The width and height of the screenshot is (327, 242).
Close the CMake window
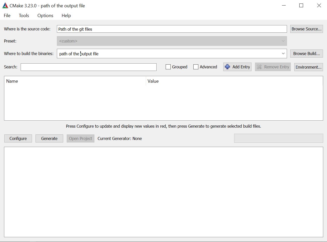(319, 6)
